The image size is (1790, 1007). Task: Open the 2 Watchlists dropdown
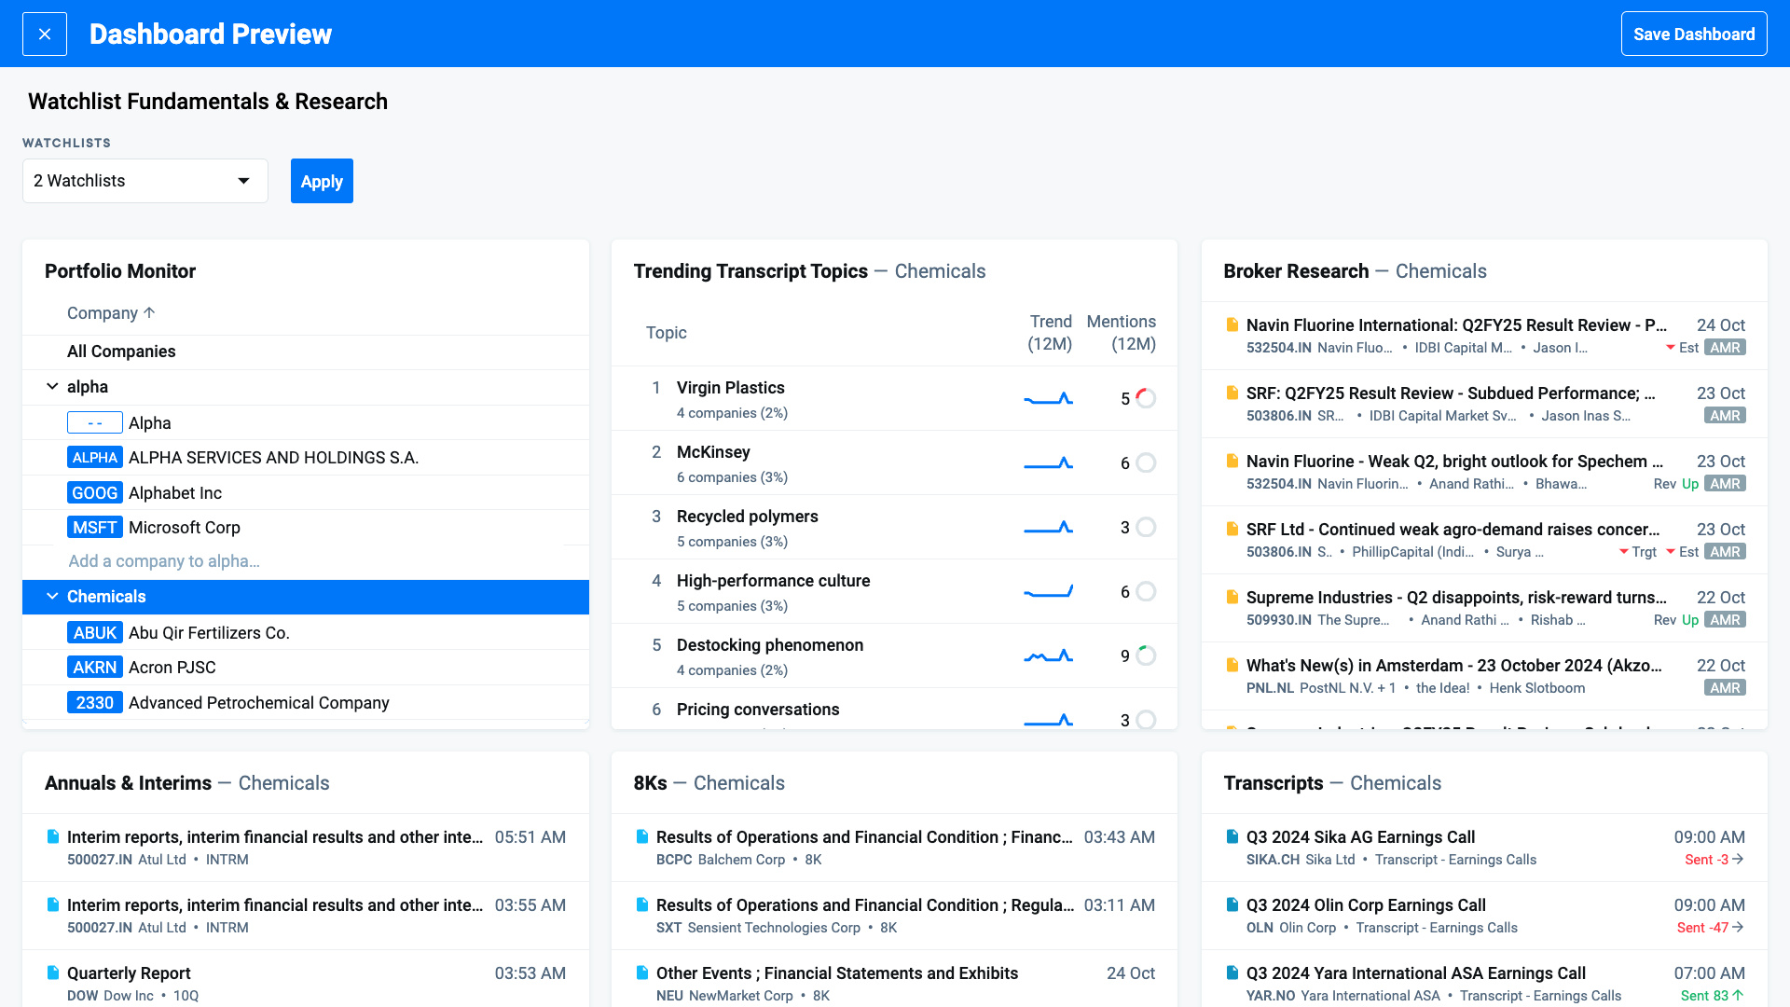point(145,181)
